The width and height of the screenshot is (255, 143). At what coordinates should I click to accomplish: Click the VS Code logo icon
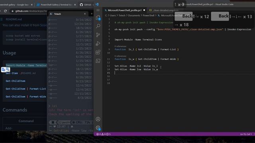click(x=97, y=4)
